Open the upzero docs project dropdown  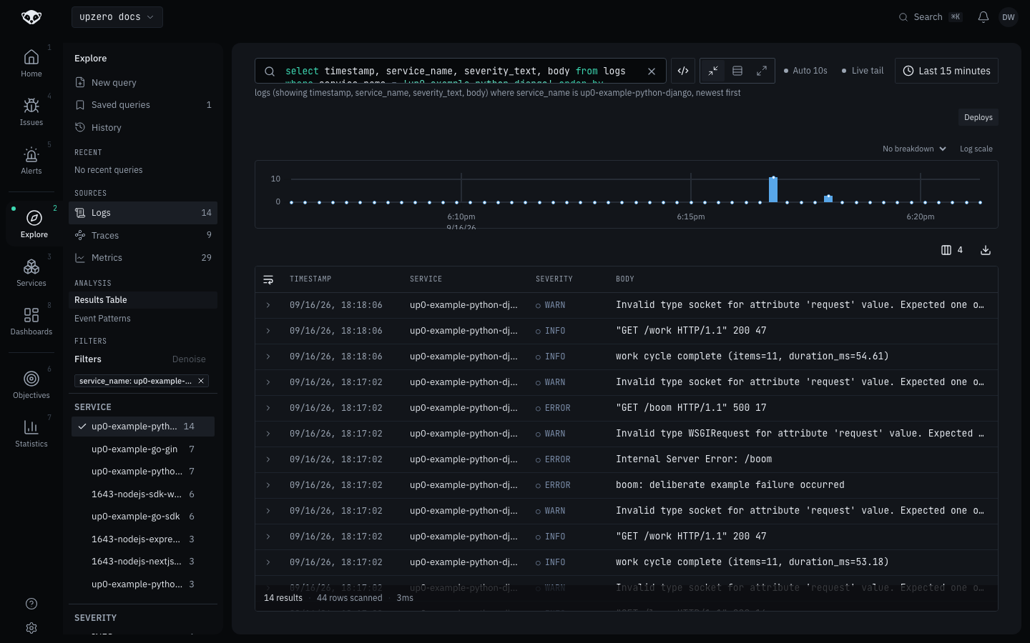point(117,17)
